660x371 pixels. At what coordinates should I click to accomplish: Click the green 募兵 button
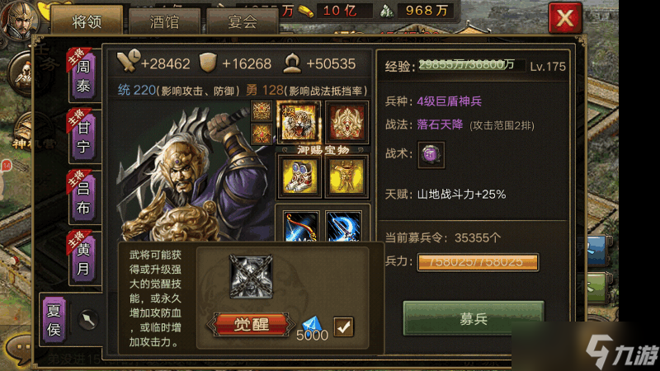[474, 319]
